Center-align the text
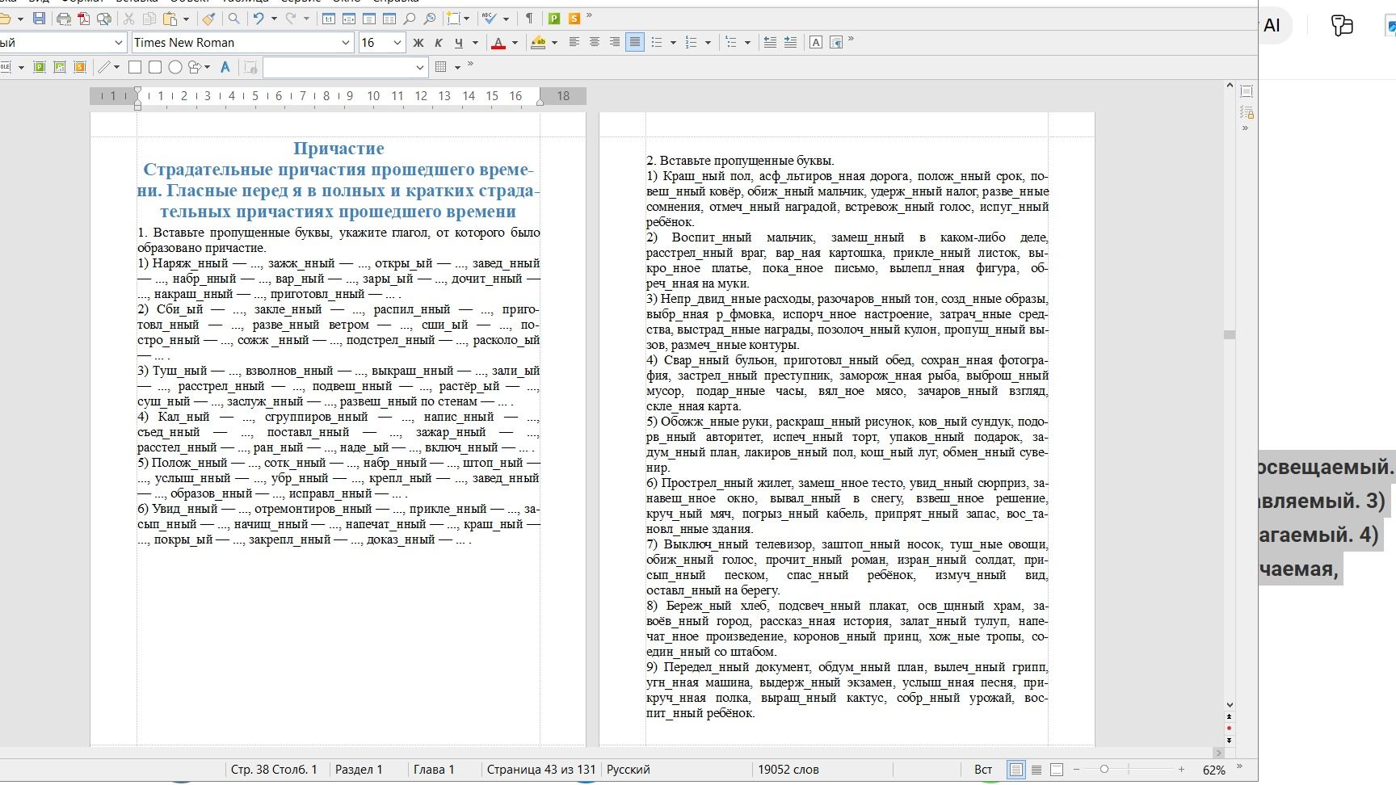The image size is (1396, 785). (595, 42)
